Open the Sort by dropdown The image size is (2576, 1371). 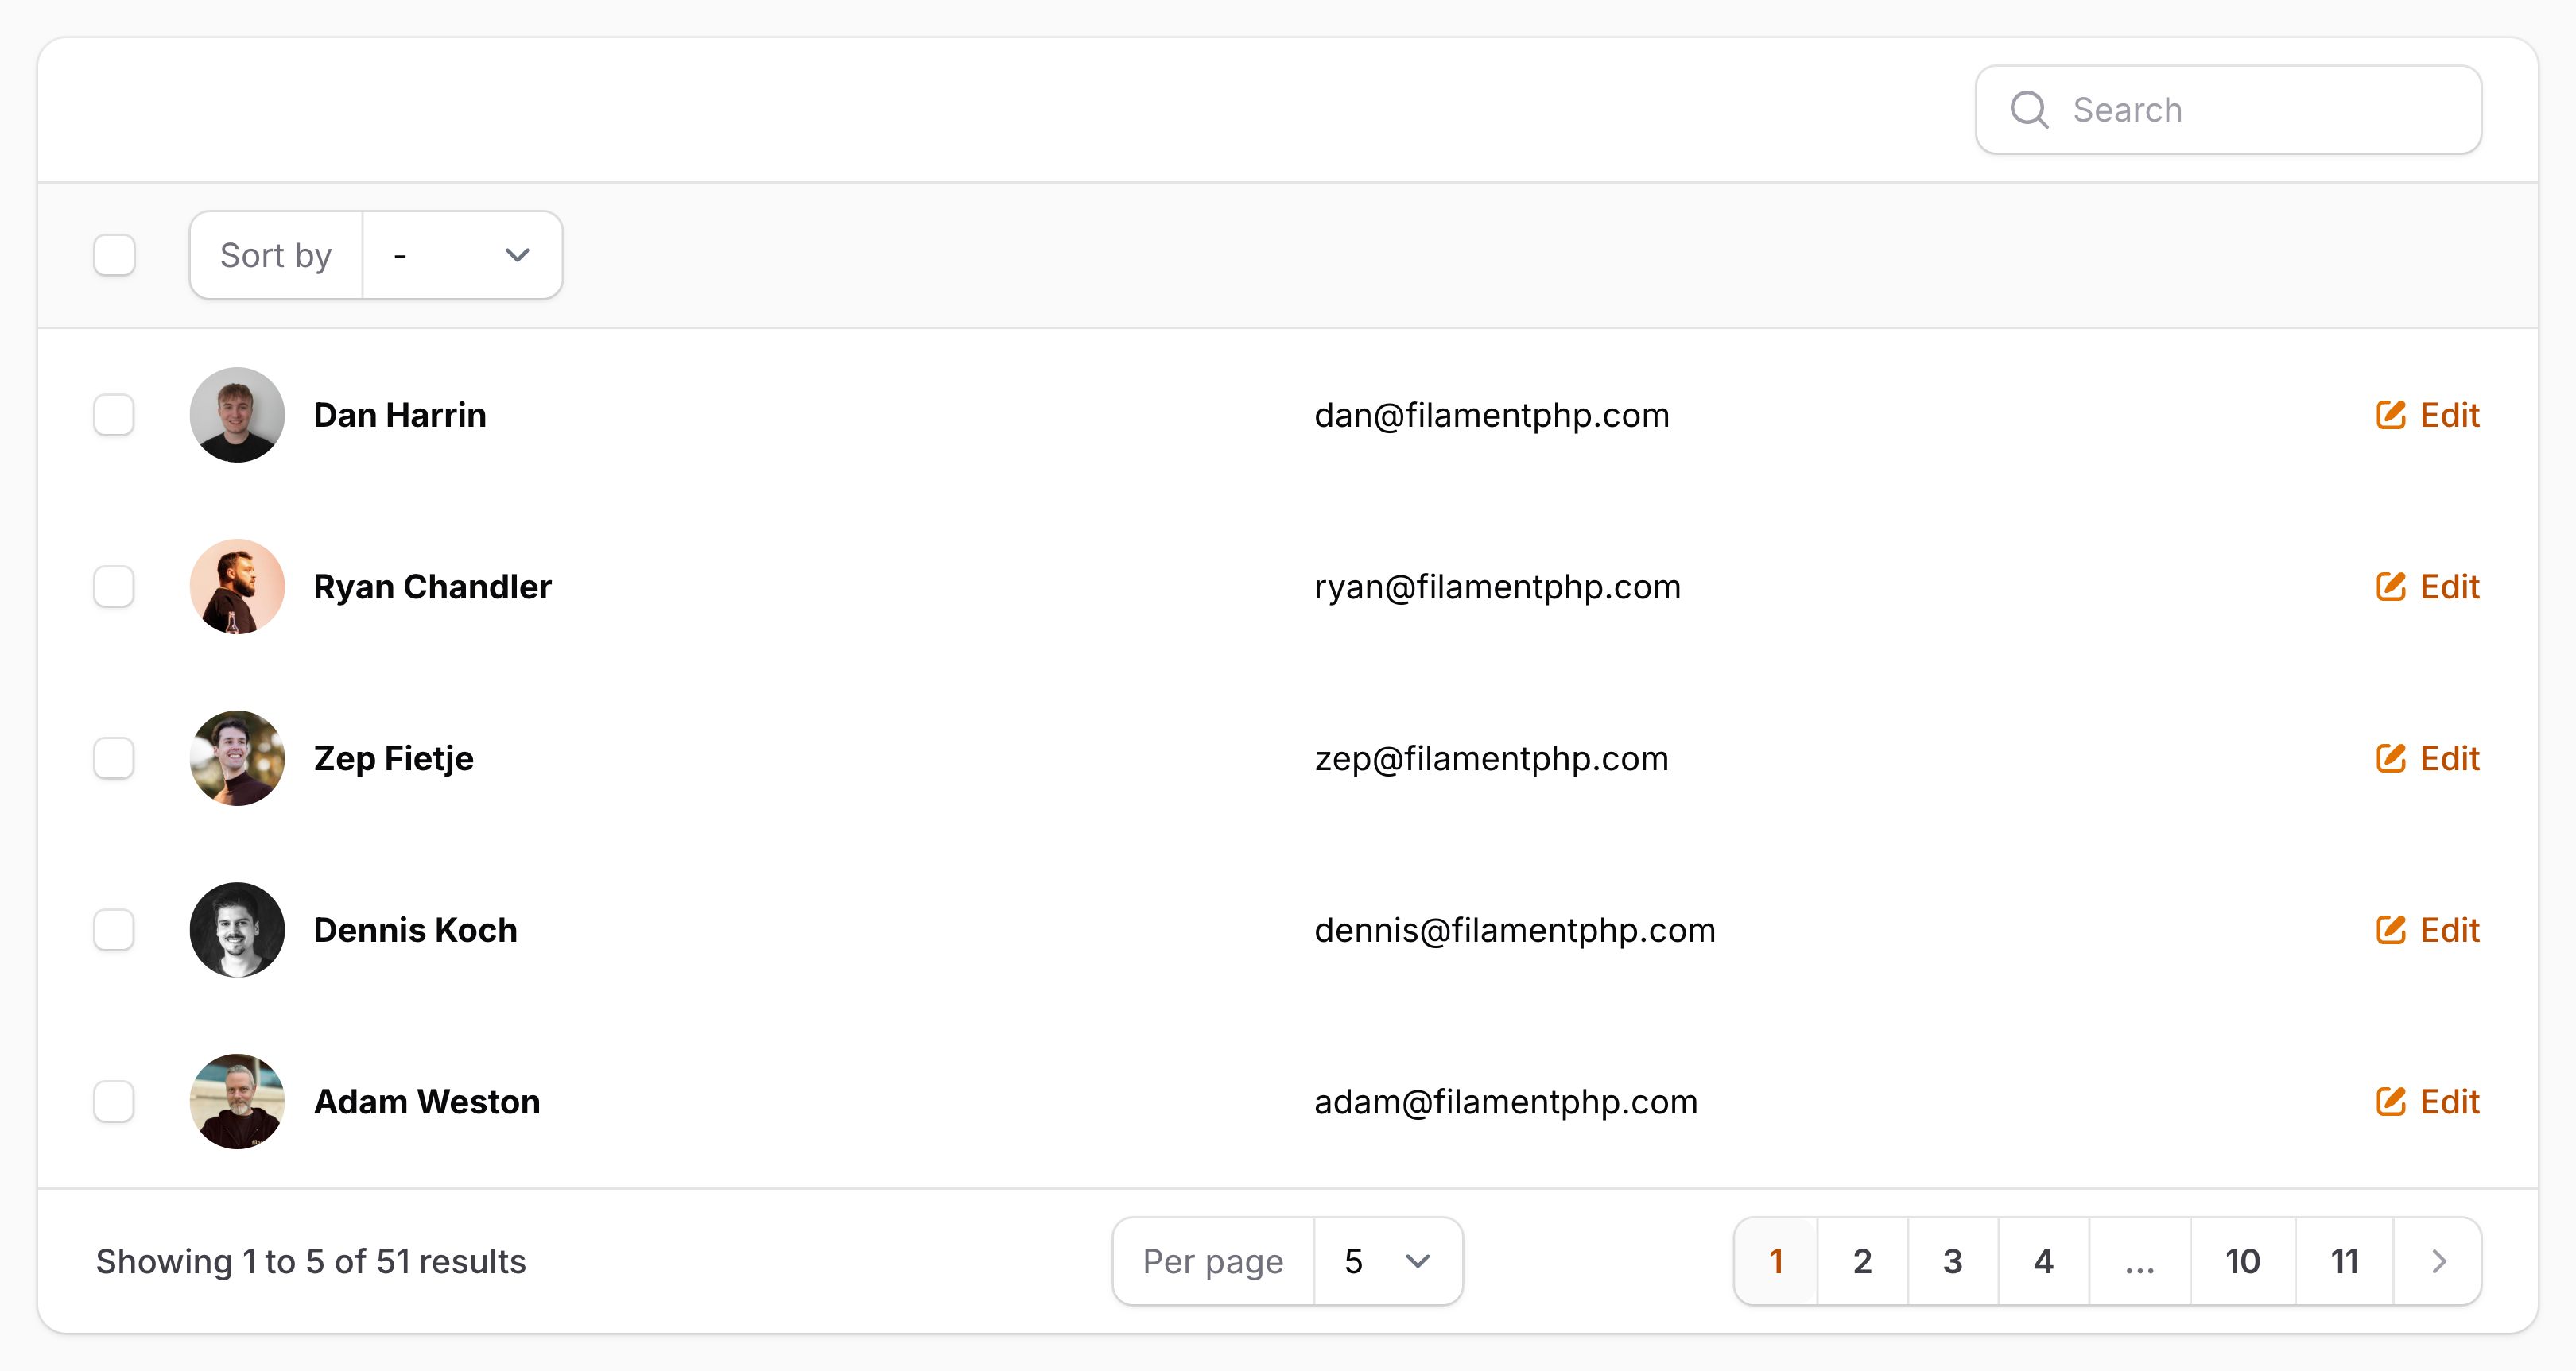click(x=461, y=255)
